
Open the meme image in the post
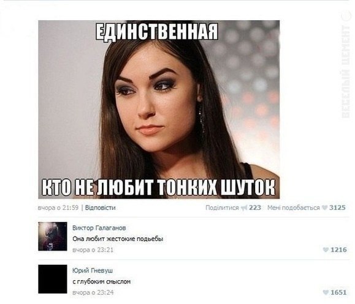click(x=159, y=109)
